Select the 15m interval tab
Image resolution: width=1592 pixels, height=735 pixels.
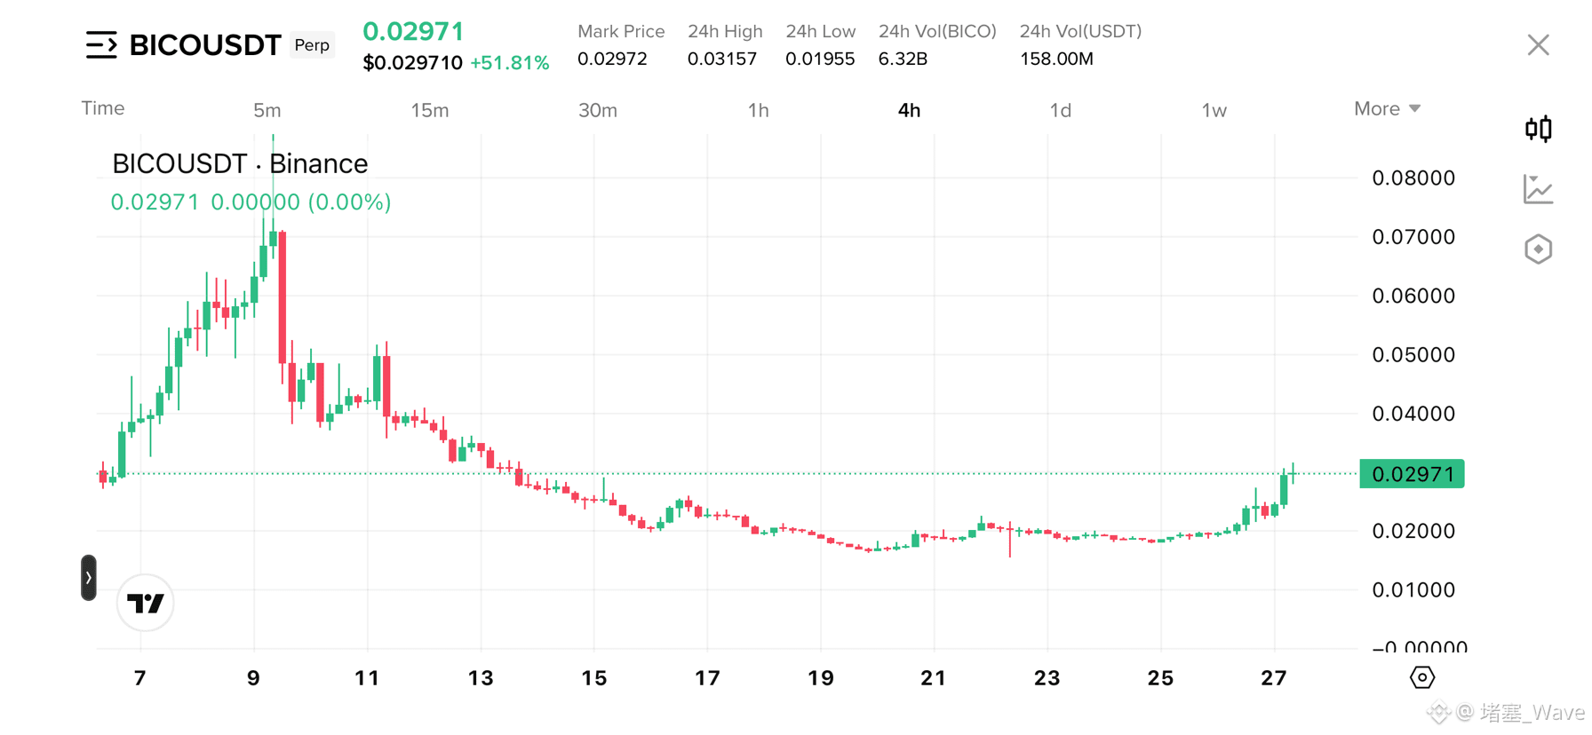pyautogui.click(x=430, y=110)
